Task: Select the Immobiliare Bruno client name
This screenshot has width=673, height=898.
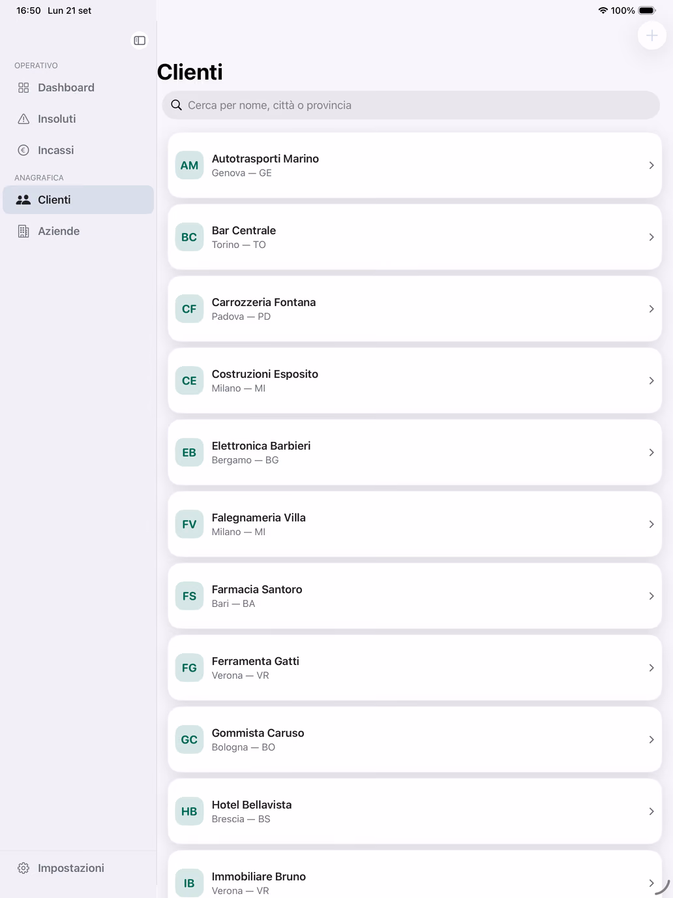Action: pos(259,876)
